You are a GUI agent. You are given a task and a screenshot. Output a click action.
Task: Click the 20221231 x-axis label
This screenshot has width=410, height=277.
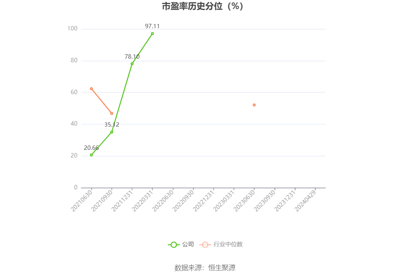click(204, 201)
